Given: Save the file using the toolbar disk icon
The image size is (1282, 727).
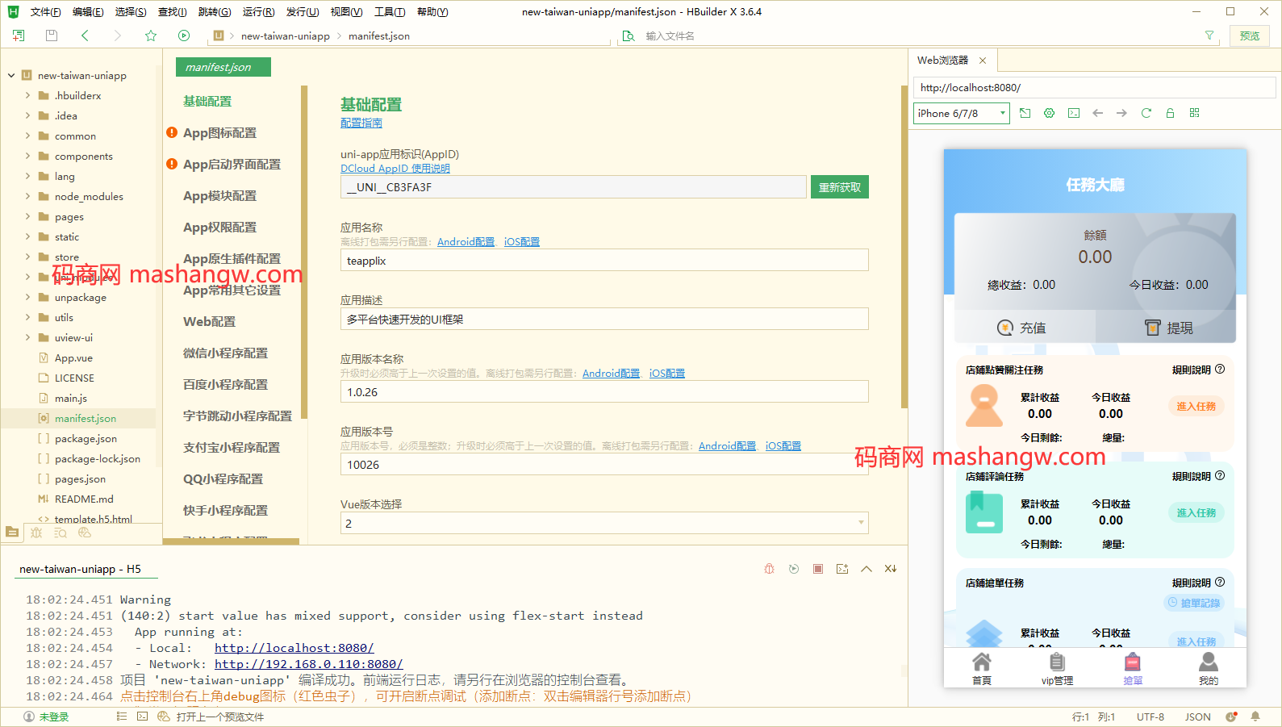Looking at the screenshot, I should 52,36.
